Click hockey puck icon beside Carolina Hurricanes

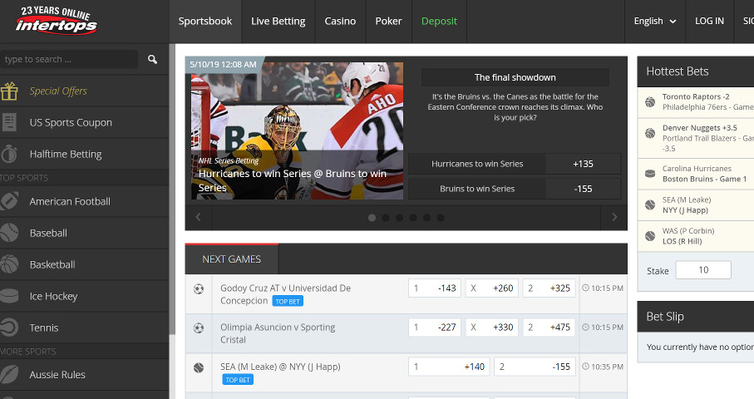(650, 174)
